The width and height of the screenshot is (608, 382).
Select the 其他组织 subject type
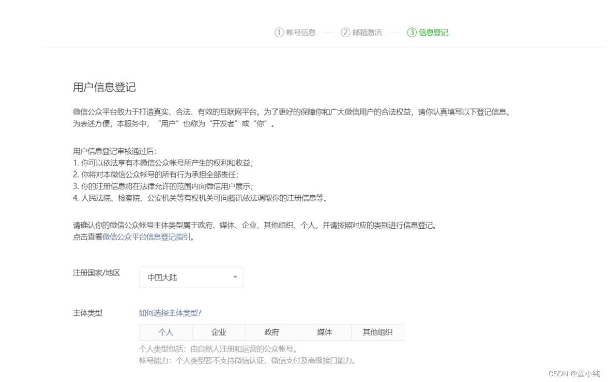(377, 332)
